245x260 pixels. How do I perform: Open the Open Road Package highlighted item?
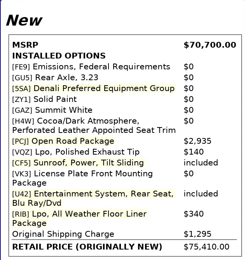pyautogui.click(x=63, y=141)
